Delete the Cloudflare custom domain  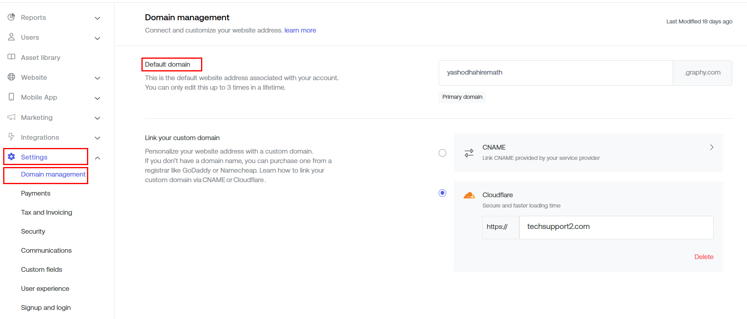(x=704, y=257)
